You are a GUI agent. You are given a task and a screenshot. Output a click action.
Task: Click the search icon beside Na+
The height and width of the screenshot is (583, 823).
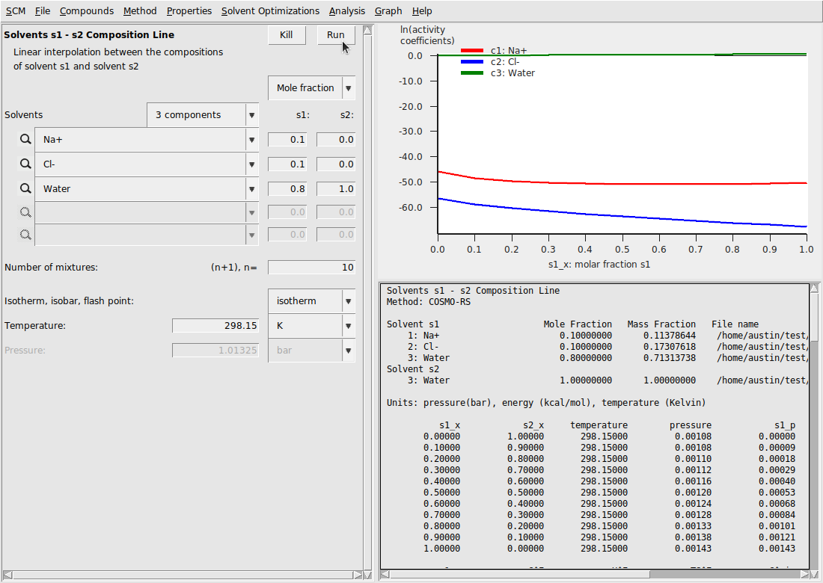tap(25, 140)
